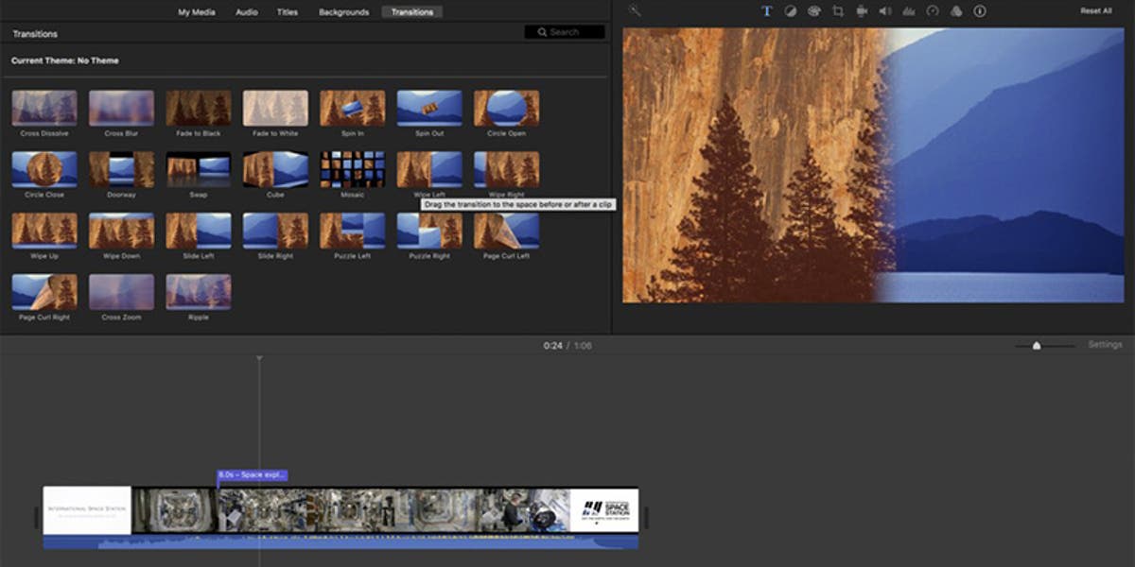Select the Wipe Left transition
The height and width of the screenshot is (567, 1135).
429,175
